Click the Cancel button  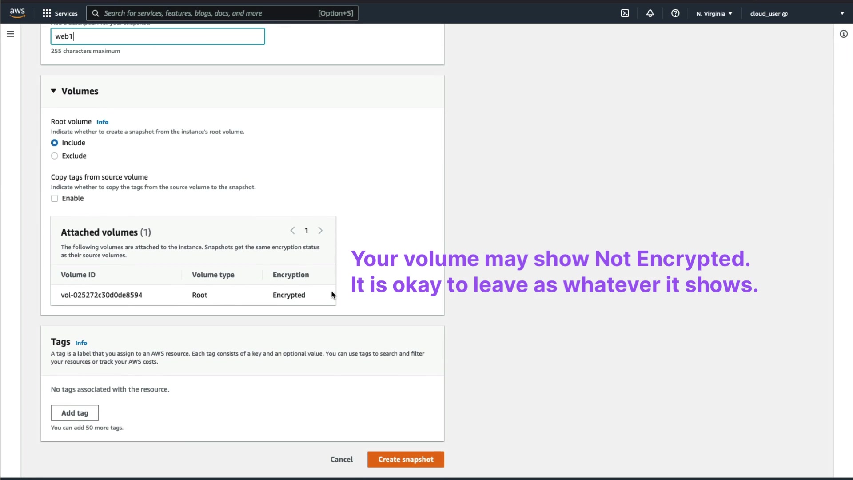pyautogui.click(x=341, y=460)
